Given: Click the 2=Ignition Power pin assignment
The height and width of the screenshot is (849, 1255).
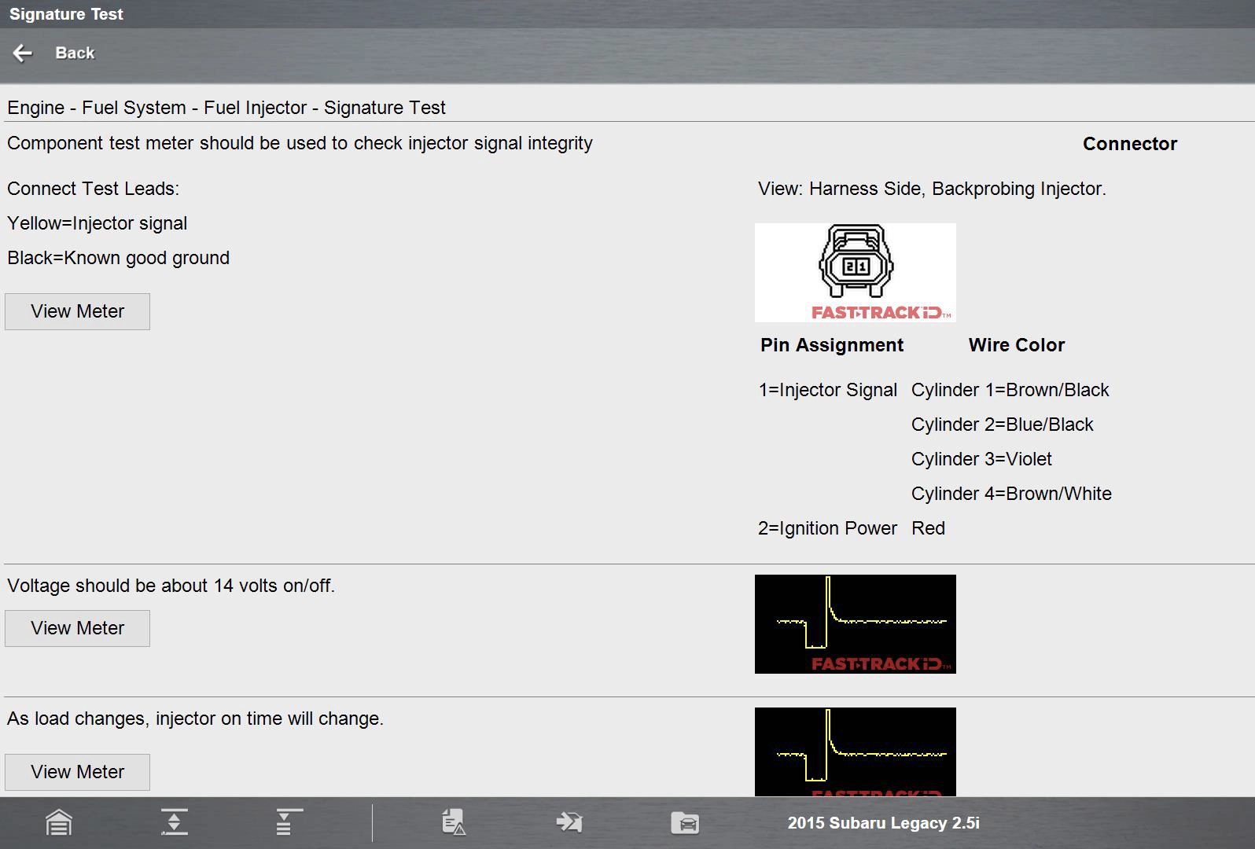Looking at the screenshot, I should tap(826, 528).
